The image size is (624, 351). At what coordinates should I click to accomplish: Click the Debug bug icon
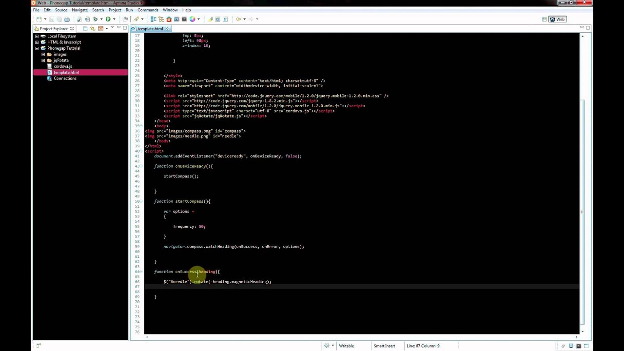pyautogui.click(x=95, y=19)
